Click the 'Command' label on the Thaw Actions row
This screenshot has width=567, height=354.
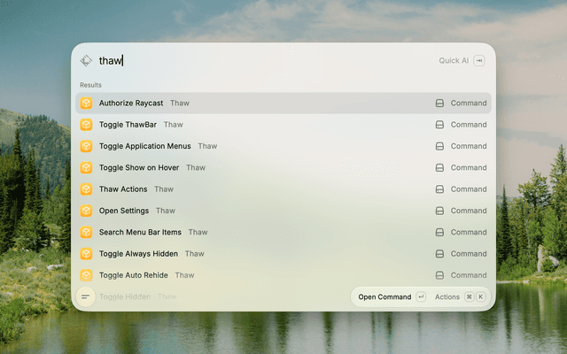[x=469, y=189]
